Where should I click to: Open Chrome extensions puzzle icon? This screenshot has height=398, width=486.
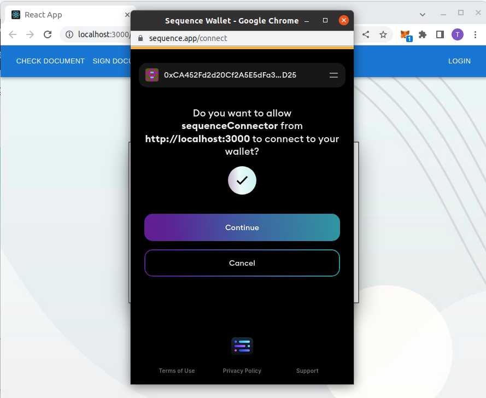(423, 34)
